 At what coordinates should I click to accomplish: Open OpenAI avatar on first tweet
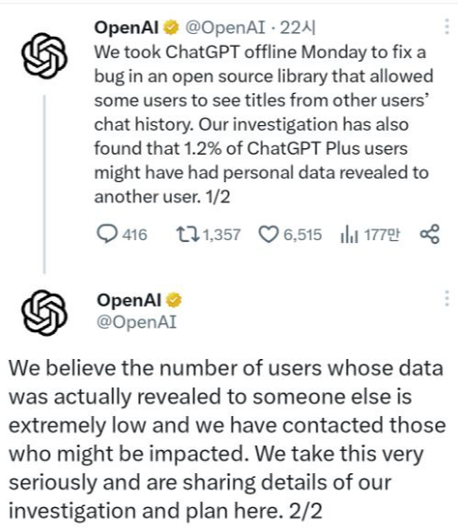point(44,56)
